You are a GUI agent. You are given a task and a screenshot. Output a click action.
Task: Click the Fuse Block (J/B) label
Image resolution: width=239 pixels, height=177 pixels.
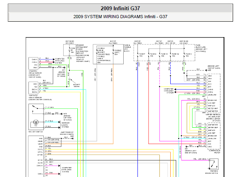pyautogui.click(x=201, y=48)
